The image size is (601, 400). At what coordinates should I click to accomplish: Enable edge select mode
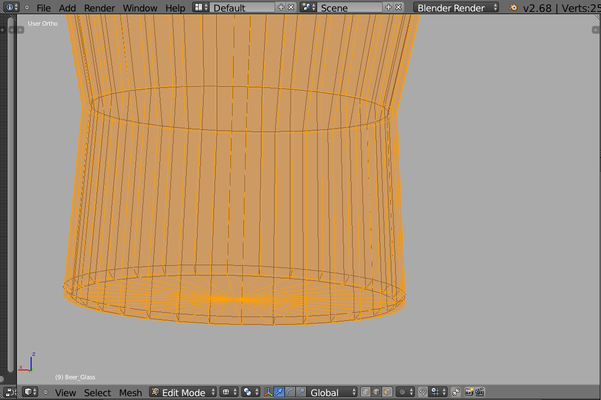coord(376,392)
